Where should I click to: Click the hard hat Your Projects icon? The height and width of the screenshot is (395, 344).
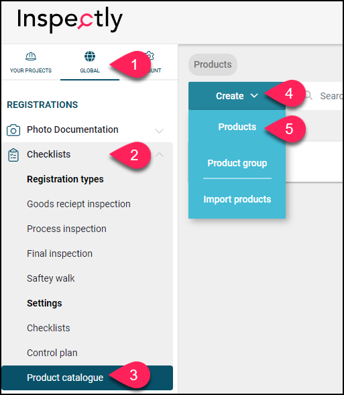[31, 56]
